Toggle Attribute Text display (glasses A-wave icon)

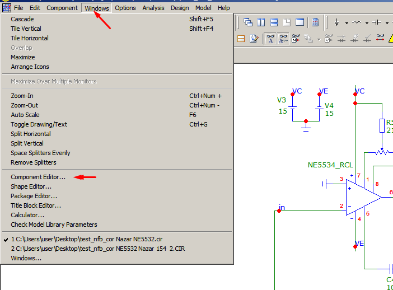pos(283,39)
